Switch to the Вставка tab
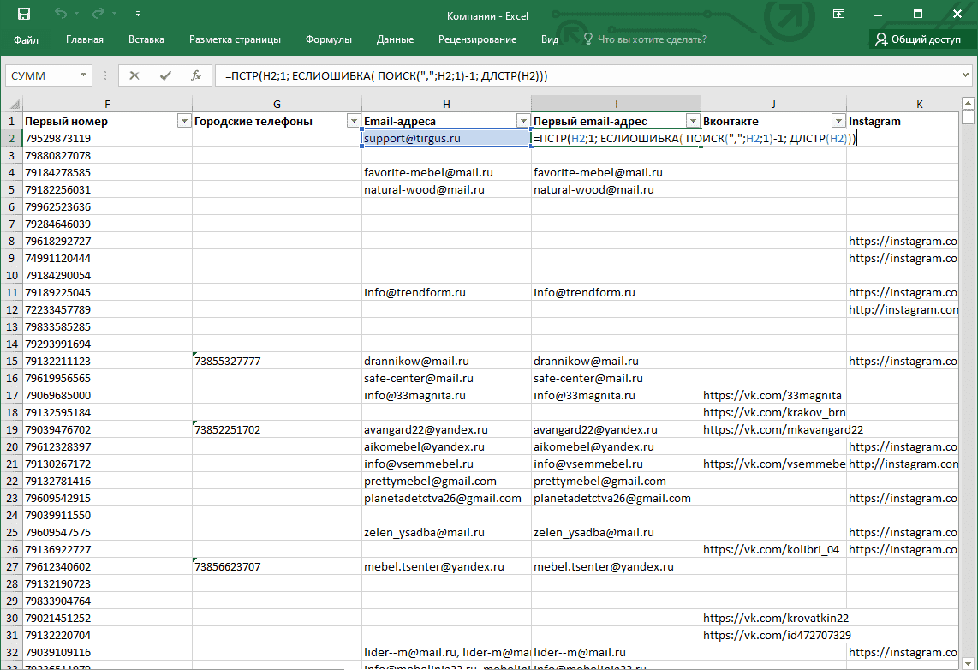978x670 pixels. [x=146, y=39]
